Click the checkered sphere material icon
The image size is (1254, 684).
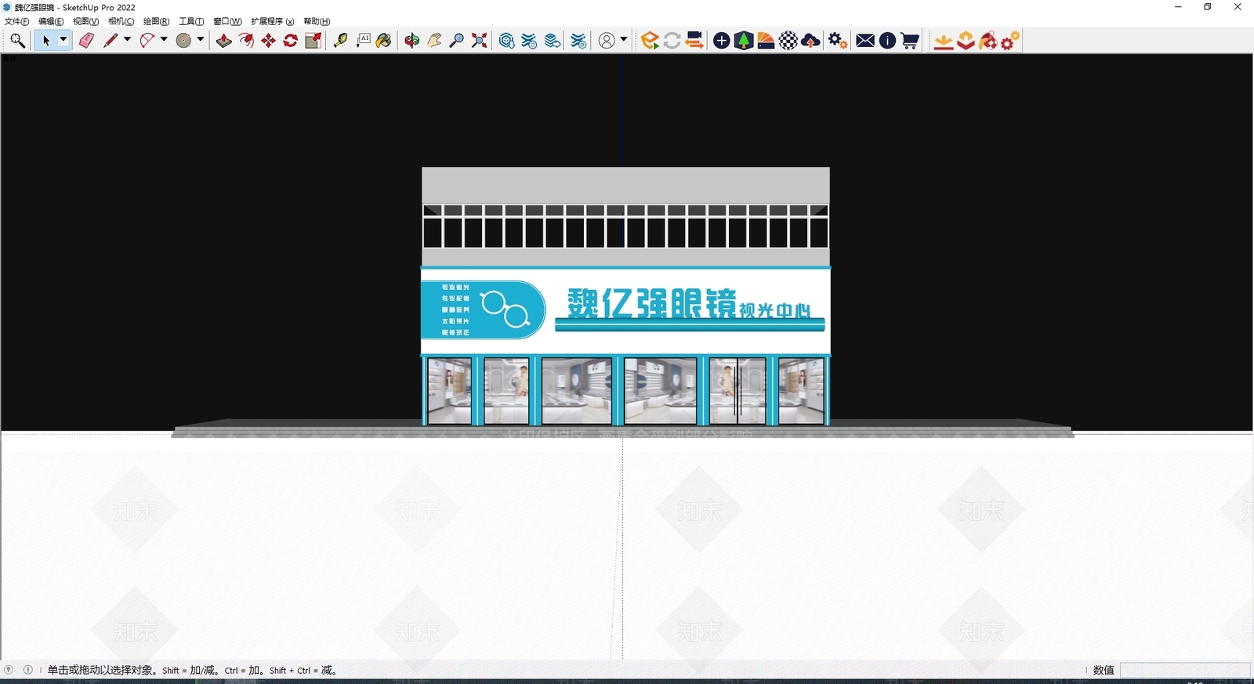point(788,41)
